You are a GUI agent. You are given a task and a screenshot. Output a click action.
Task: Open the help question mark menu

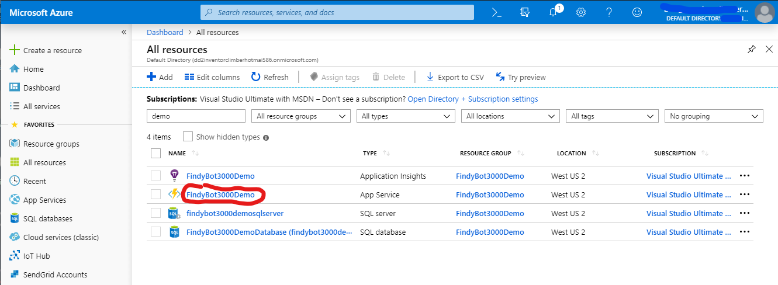tap(609, 12)
